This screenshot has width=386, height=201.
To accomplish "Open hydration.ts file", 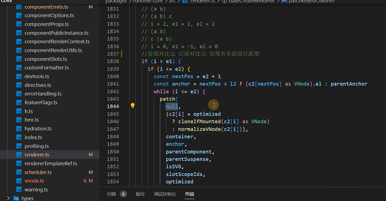I will [x=38, y=129].
